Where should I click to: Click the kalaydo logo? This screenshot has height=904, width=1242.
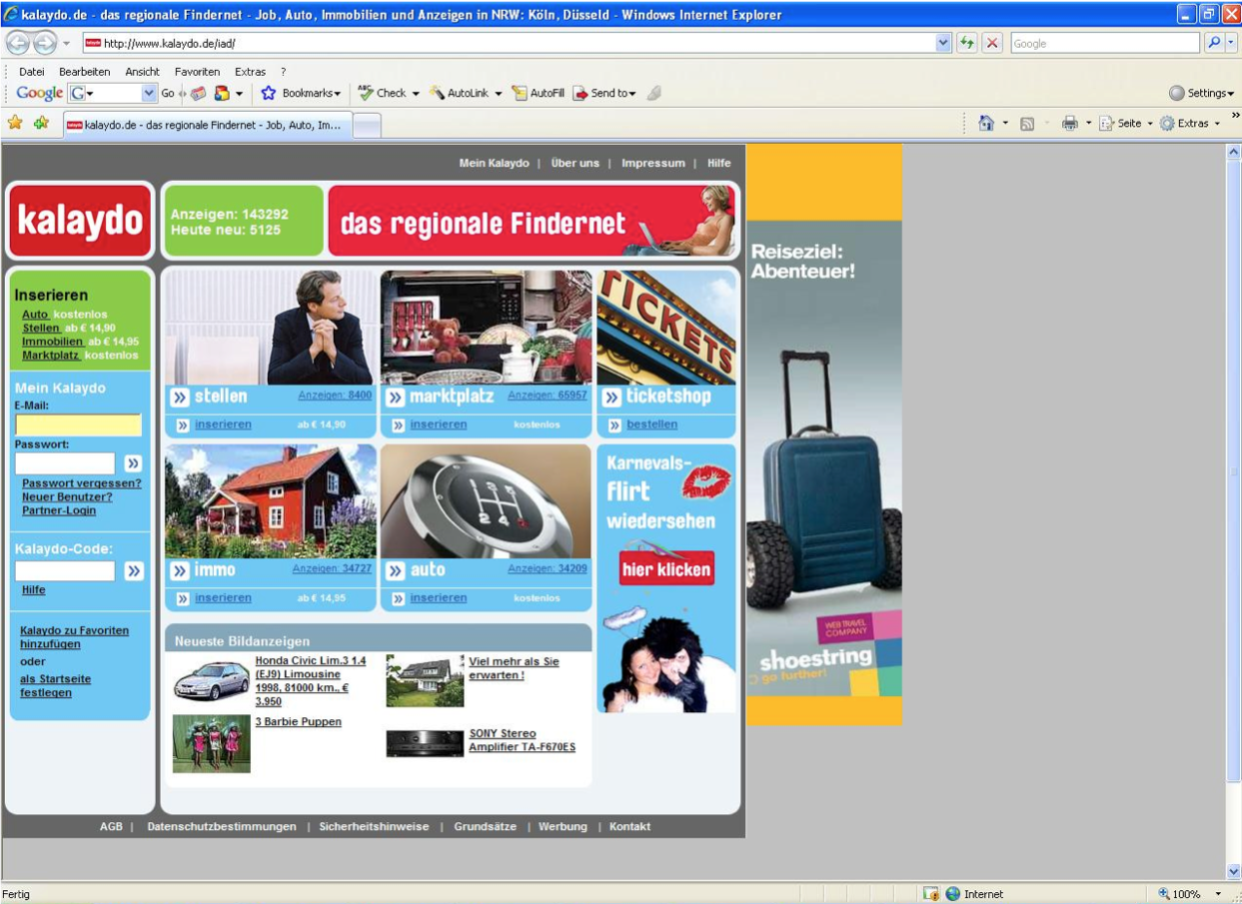point(80,221)
